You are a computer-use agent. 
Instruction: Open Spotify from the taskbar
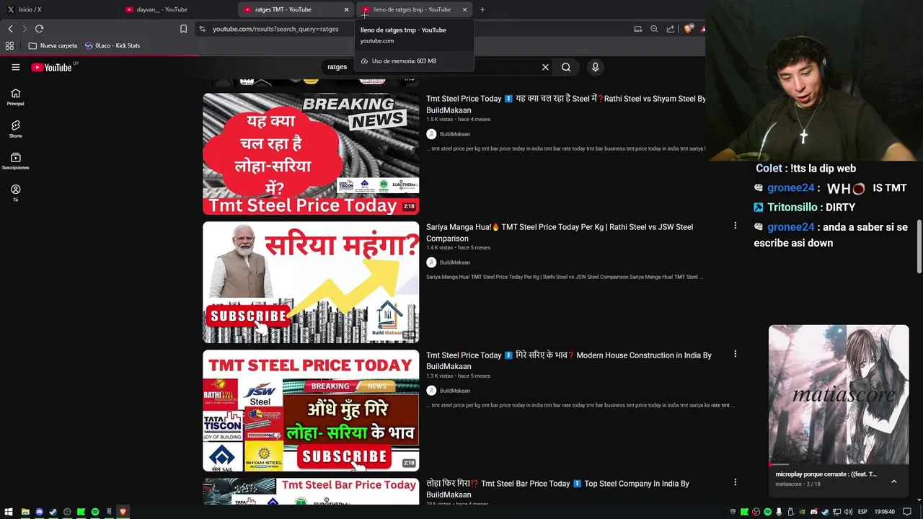[95, 512]
